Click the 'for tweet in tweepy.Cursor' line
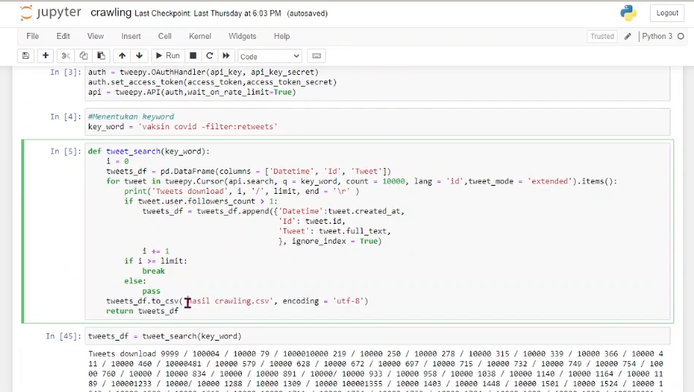 [x=362, y=181]
